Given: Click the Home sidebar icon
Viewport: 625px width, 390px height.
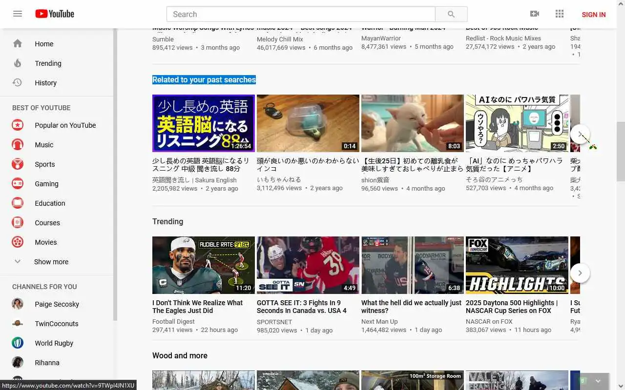Looking at the screenshot, I should [18, 43].
